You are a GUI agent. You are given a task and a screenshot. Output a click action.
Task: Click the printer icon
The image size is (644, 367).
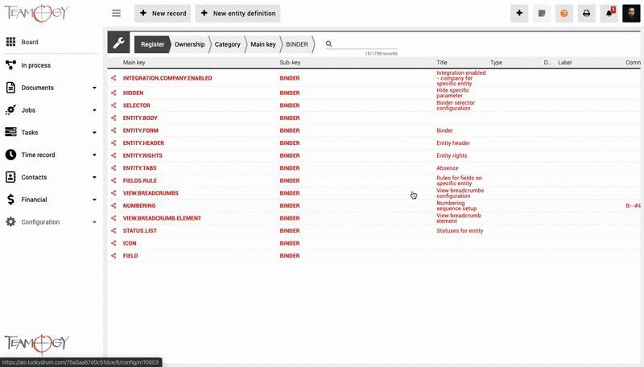point(586,14)
